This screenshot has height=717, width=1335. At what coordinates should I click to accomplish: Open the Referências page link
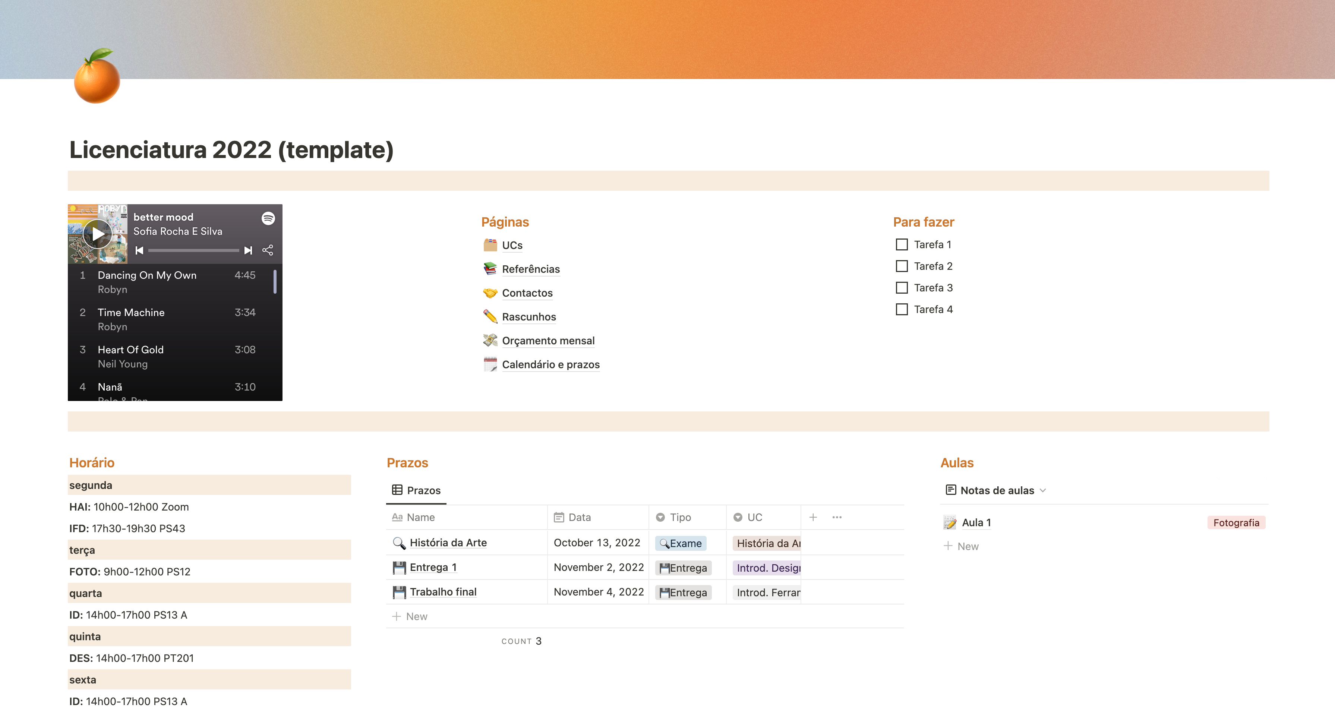tap(530, 269)
